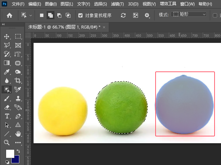Viewport: 221px width, 165px height.
Task: Select the Polygonal Lasso tool
Action: pyautogui.click(x=7, y=45)
